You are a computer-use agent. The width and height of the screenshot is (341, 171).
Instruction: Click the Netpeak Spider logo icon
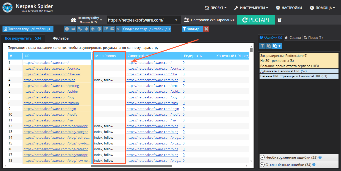click(x=8, y=8)
